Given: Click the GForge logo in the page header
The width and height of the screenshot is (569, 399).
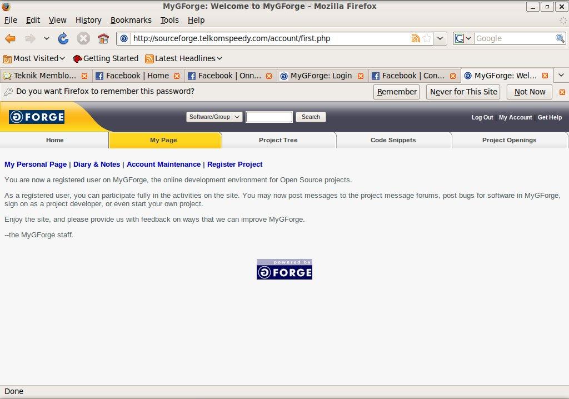Looking at the screenshot, I should coord(37,117).
